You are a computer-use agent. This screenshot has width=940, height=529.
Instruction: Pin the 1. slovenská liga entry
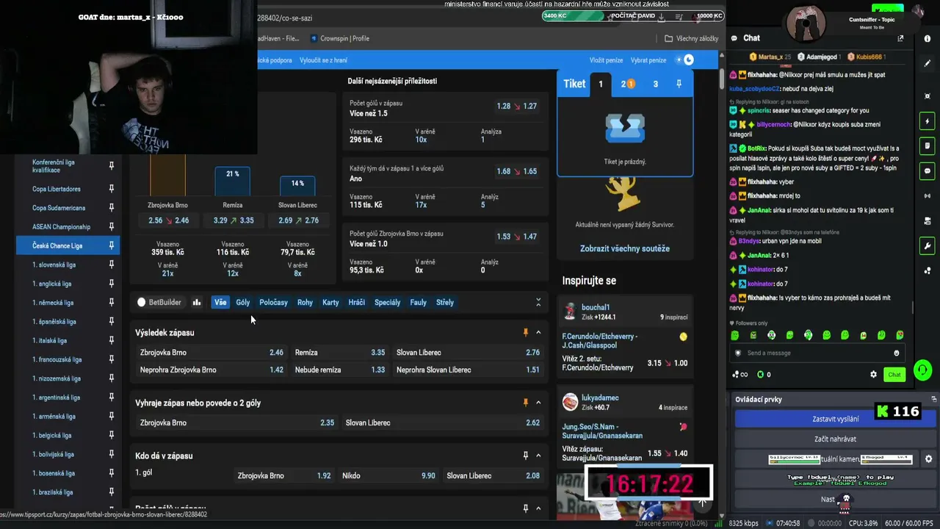(x=112, y=264)
